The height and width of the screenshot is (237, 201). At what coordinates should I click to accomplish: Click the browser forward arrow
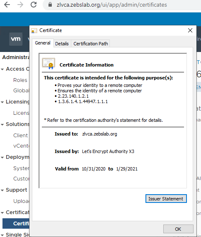pos(20,5)
